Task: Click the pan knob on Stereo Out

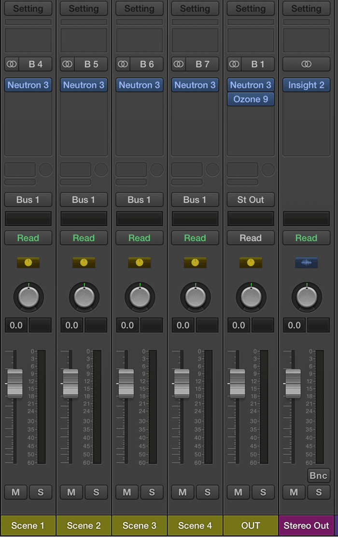Action: [307, 297]
